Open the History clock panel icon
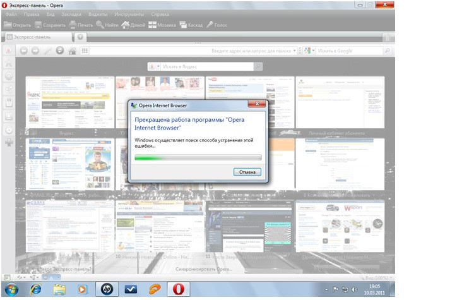The width and height of the screenshot is (457, 300). 9,129
